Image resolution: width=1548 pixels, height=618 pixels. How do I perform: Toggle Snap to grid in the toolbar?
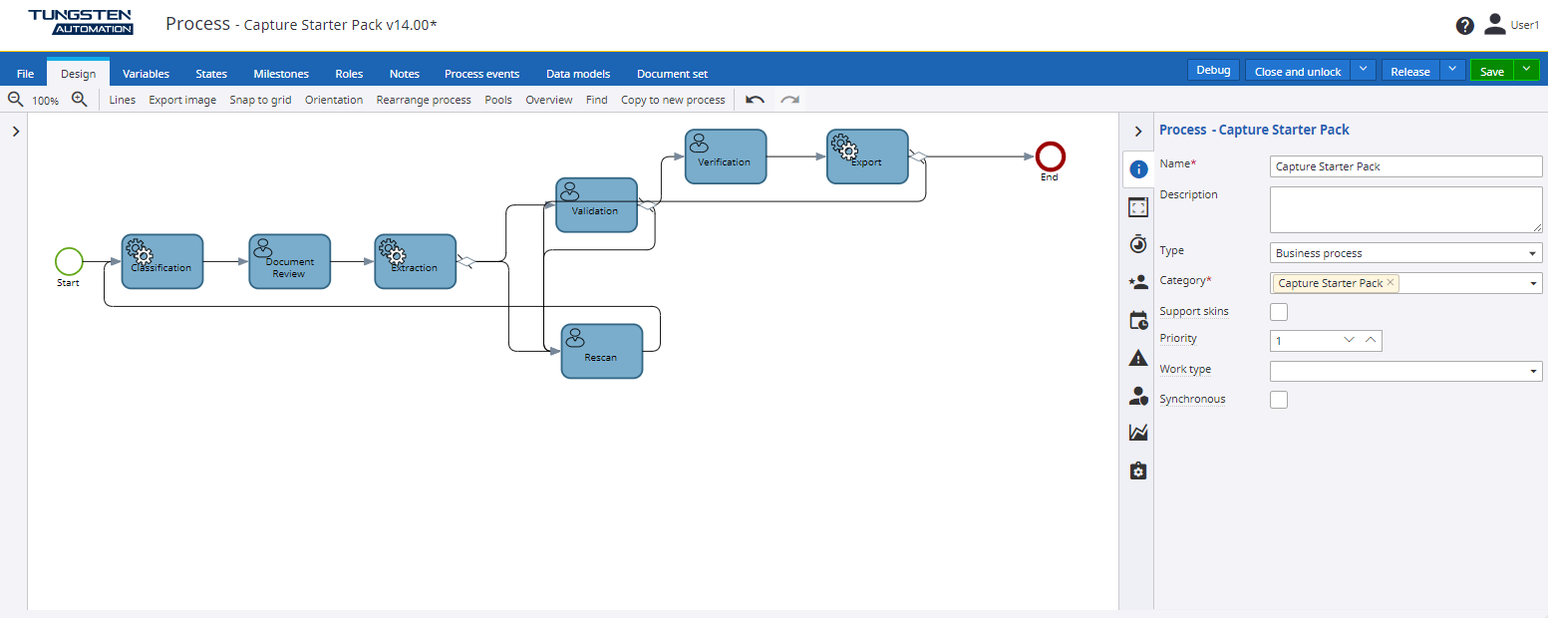pyautogui.click(x=260, y=100)
